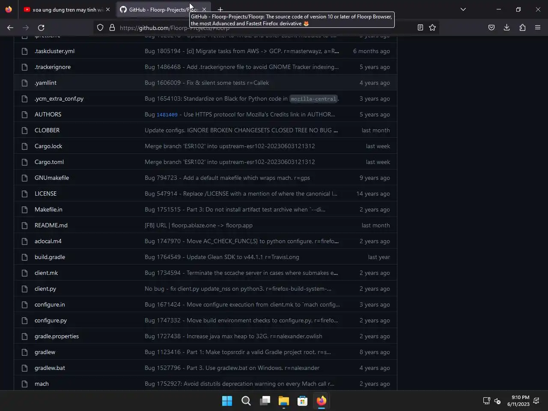Open the browser hamburger menu

coord(538,27)
